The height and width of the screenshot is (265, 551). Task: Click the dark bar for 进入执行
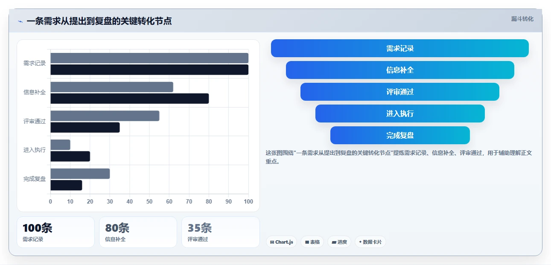pos(70,156)
